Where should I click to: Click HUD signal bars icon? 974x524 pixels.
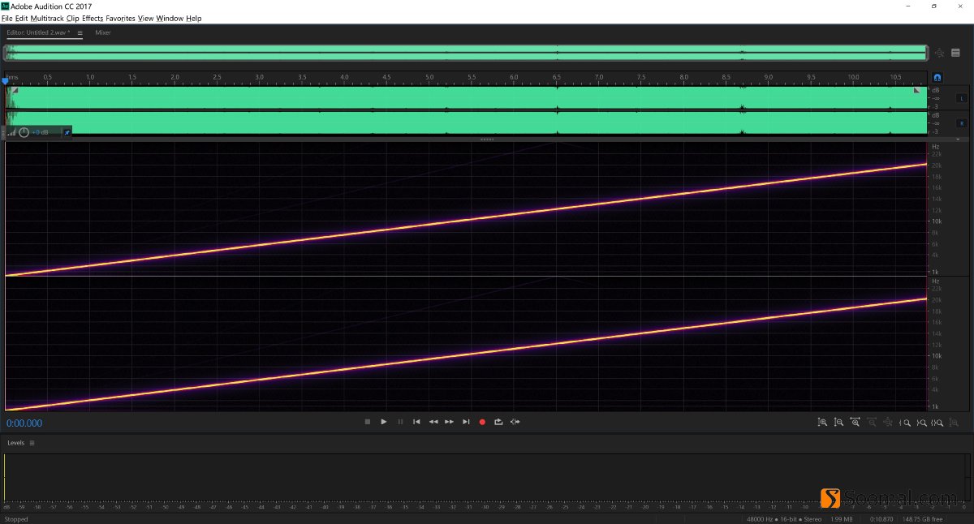[x=11, y=132]
